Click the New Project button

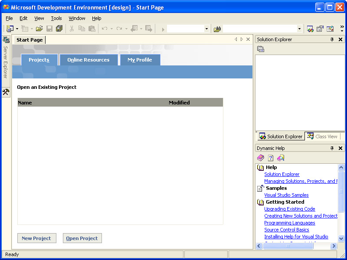coord(36,238)
